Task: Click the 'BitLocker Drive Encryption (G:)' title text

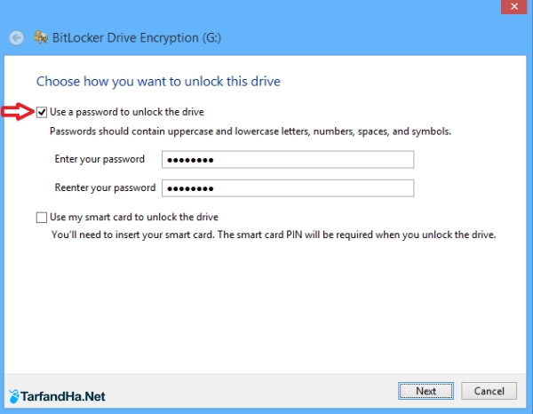Action: click(137, 37)
